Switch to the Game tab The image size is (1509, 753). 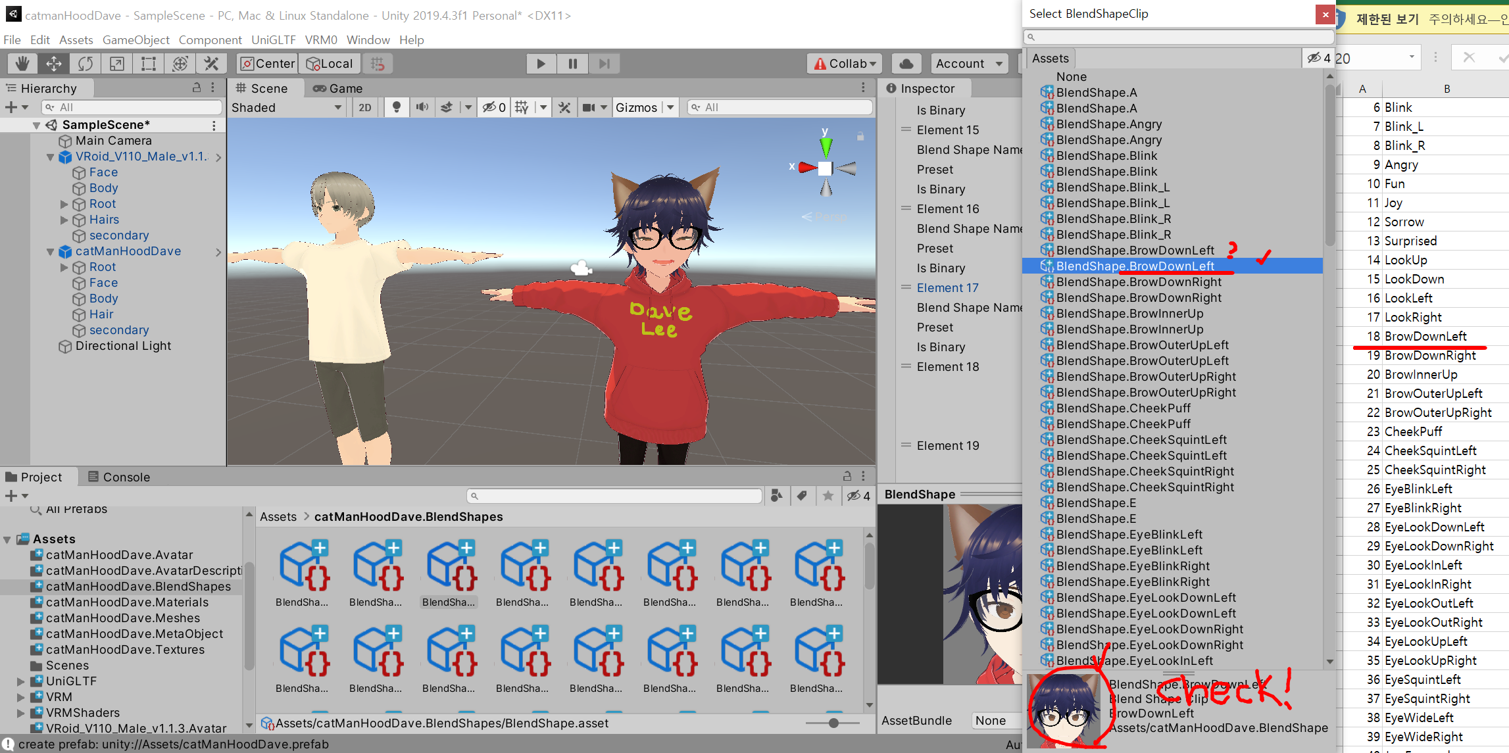[338, 88]
